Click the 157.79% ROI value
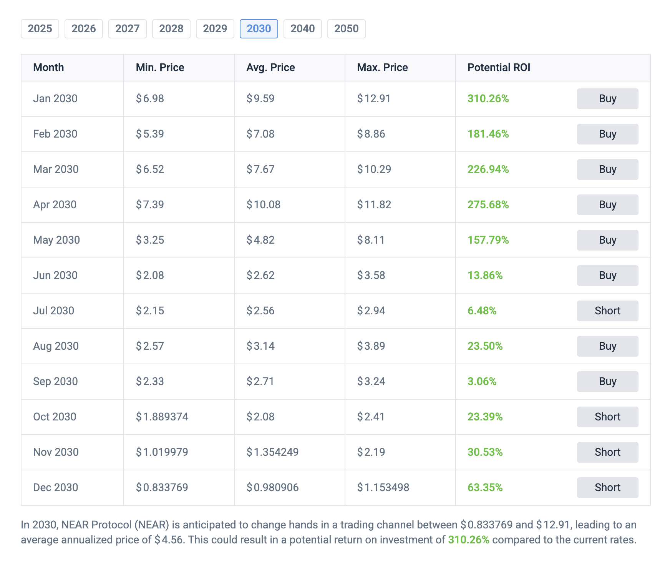 point(488,240)
